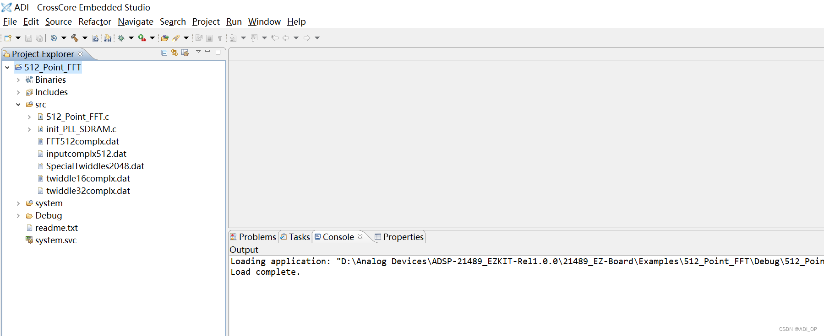824x336 pixels.
Task: Open dropdown next to build configuration icon
Action: tap(64, 38)
